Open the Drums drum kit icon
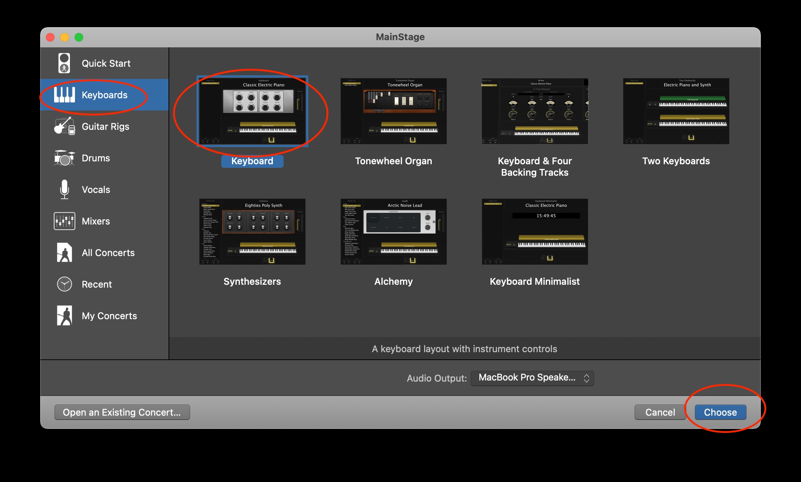Screen dimensions: 801x482 click(65, 158)
